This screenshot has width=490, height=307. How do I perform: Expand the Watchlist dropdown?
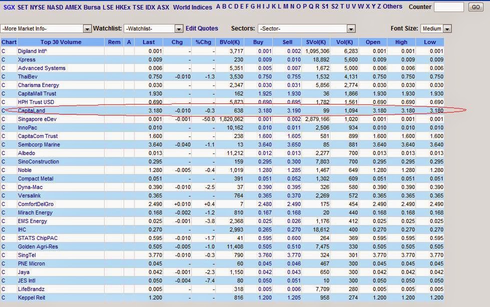coord(153,28)
